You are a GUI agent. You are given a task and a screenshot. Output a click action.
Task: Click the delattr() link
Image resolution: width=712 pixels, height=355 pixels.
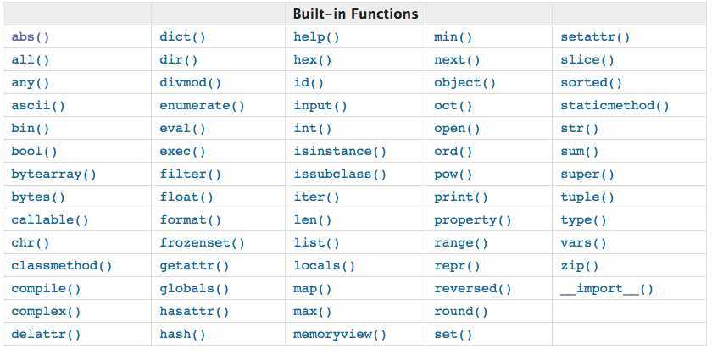click(x=46, y=335)
